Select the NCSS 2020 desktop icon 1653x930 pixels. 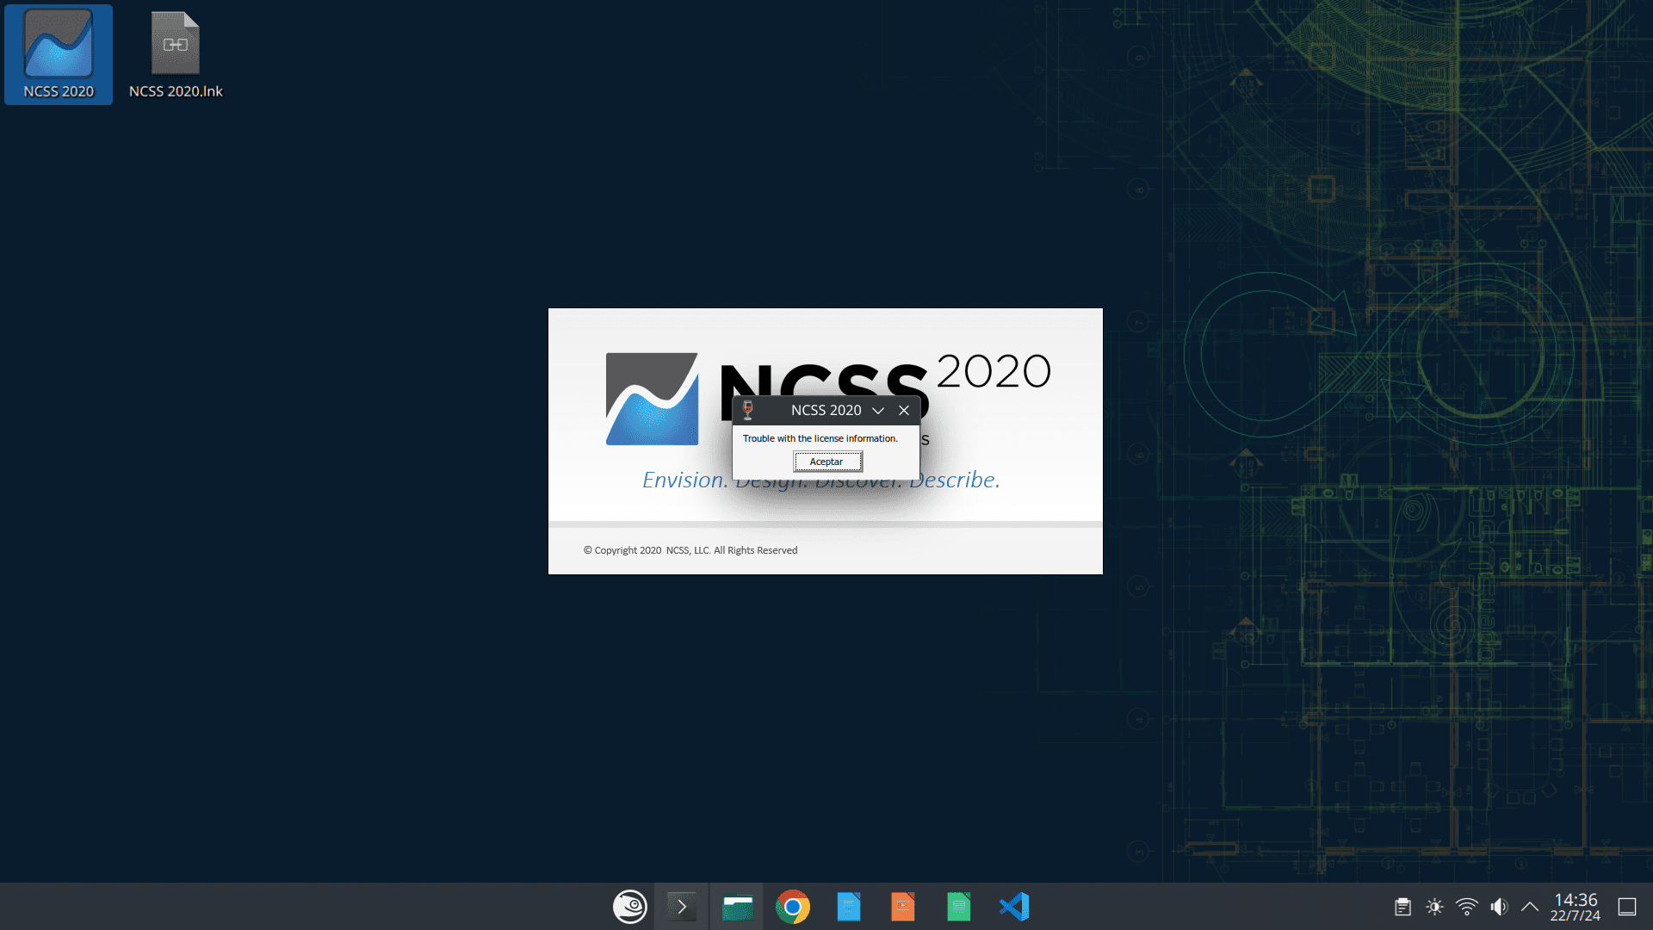click(x=59, y=54)
